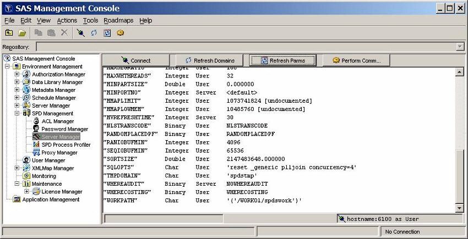This screenshot has height=239, width=468.
Task: Open the Tools menu
Action: pos(90,20)
